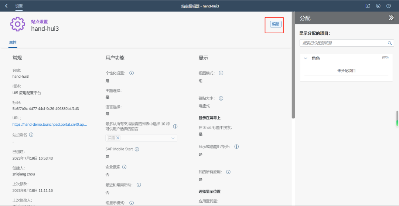Show info for 组显示模式

coord(132,203)
